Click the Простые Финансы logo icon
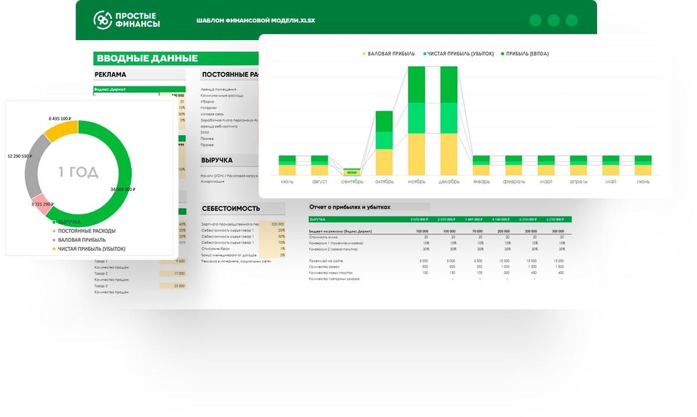The width and height of the screenshot is (697, 417). pos(103,20)
